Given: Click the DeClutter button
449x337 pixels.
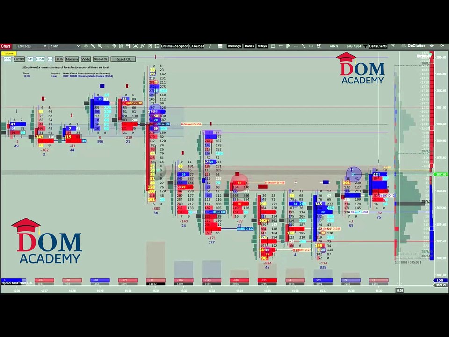Looking at the screenshot, I should (x=416, y=46).
